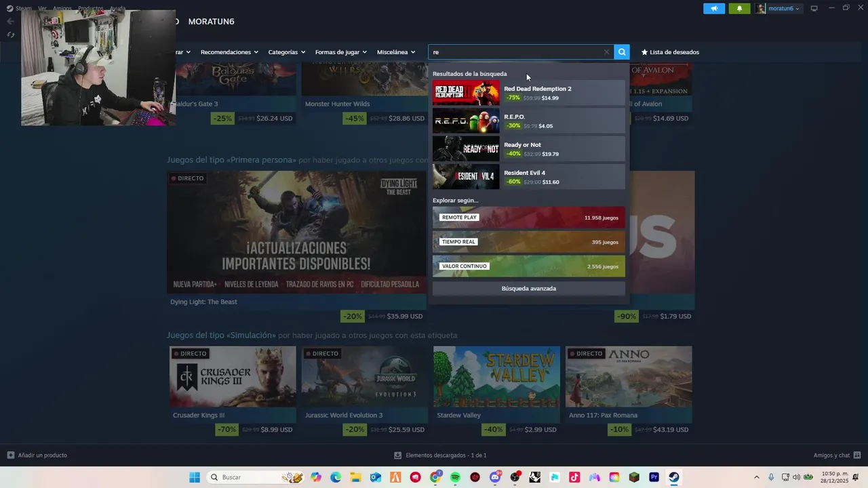This screenshot has height=488, width=868.
Task: Open Discord from the taskbar
Action: click(x=495, y=477)
